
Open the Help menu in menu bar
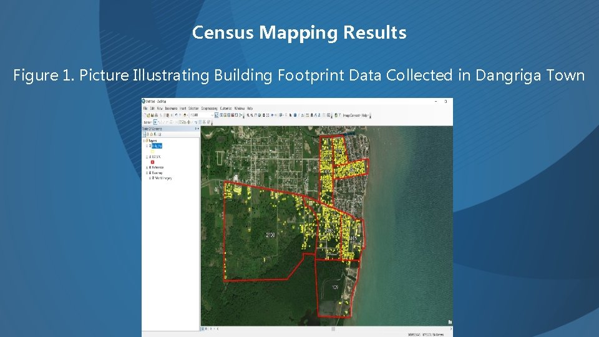(x=250, y=109)
